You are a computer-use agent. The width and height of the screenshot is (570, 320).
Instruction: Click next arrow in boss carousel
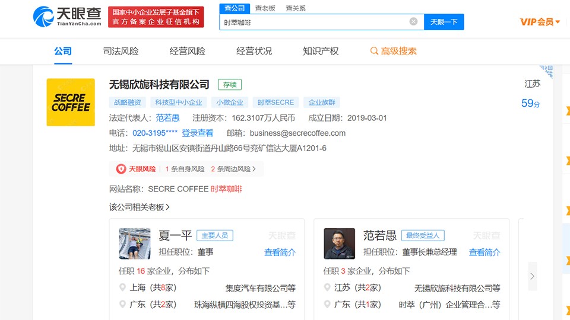click(532, 277)
